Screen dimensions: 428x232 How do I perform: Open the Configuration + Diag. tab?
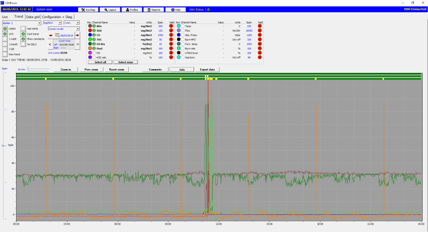(58, 17)
